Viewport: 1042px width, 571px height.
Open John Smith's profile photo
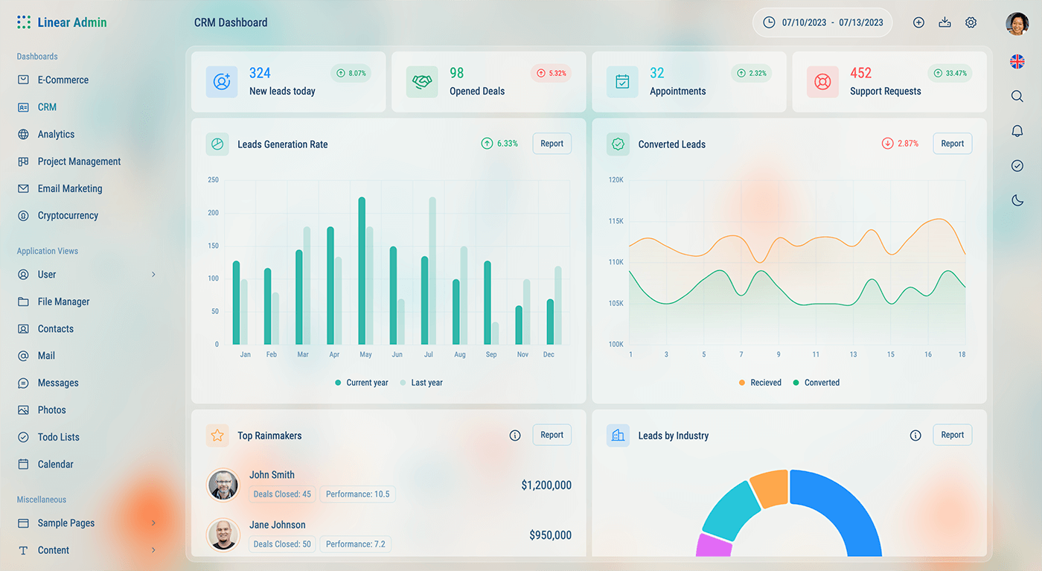coord(223,485)
